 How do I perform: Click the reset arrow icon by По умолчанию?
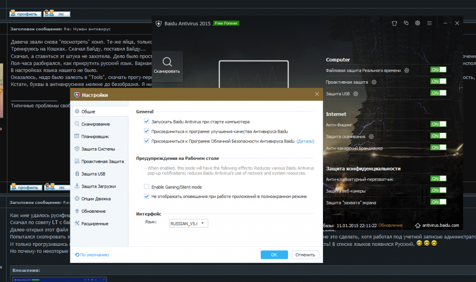[77, 255]
